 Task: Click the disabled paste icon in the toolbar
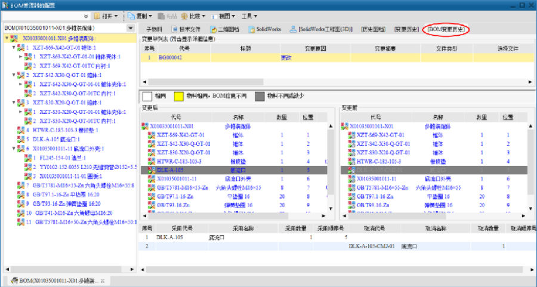click(x=161, y=16)
